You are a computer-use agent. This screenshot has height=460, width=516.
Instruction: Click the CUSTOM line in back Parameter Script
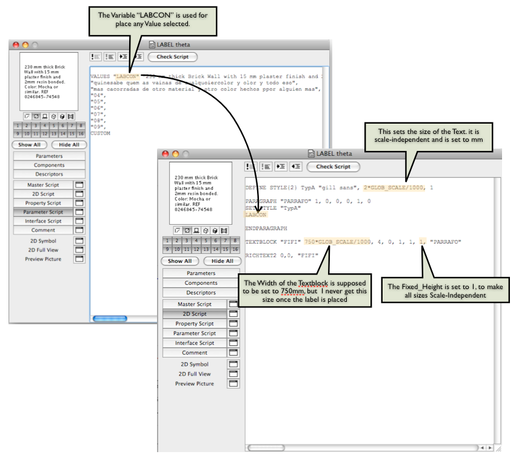(x=101, y=133)
